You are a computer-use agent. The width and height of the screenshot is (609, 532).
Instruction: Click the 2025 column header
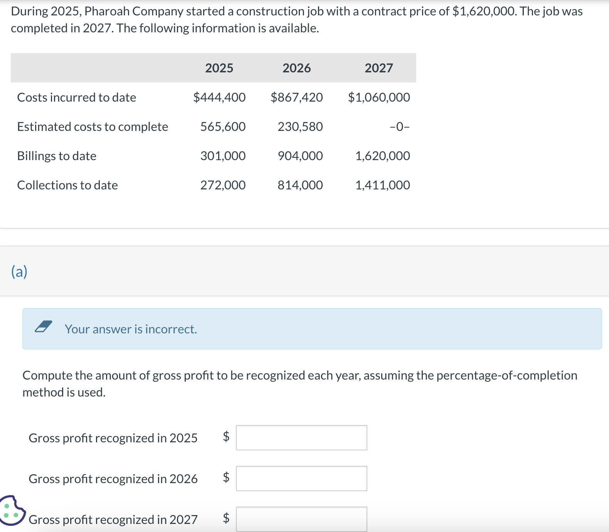pyautogui.click(x=219, y=68)
